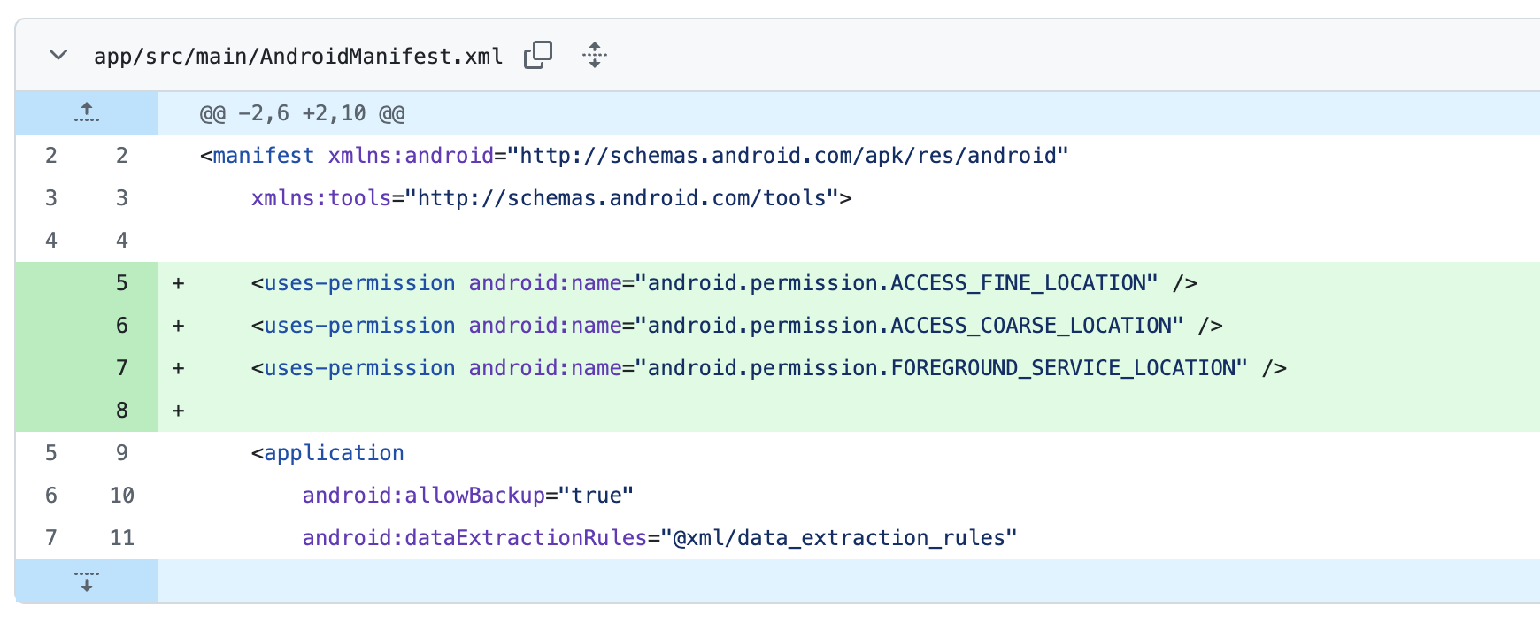The width and height of the screenshot is (1540, 623).
Task: Click the ACCESS_COARSE_LOCATION permission text
Action: coord(915,326)
